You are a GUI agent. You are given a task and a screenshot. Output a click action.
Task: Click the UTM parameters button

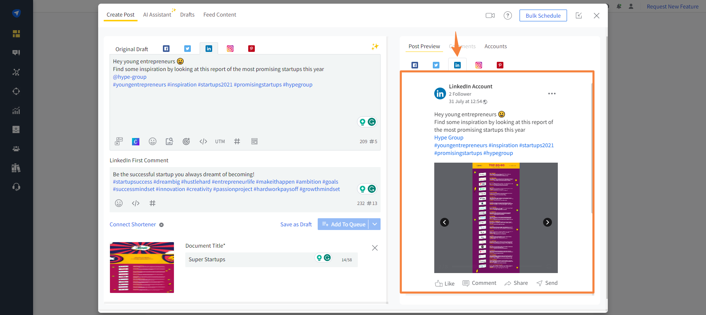click(220, 141)
